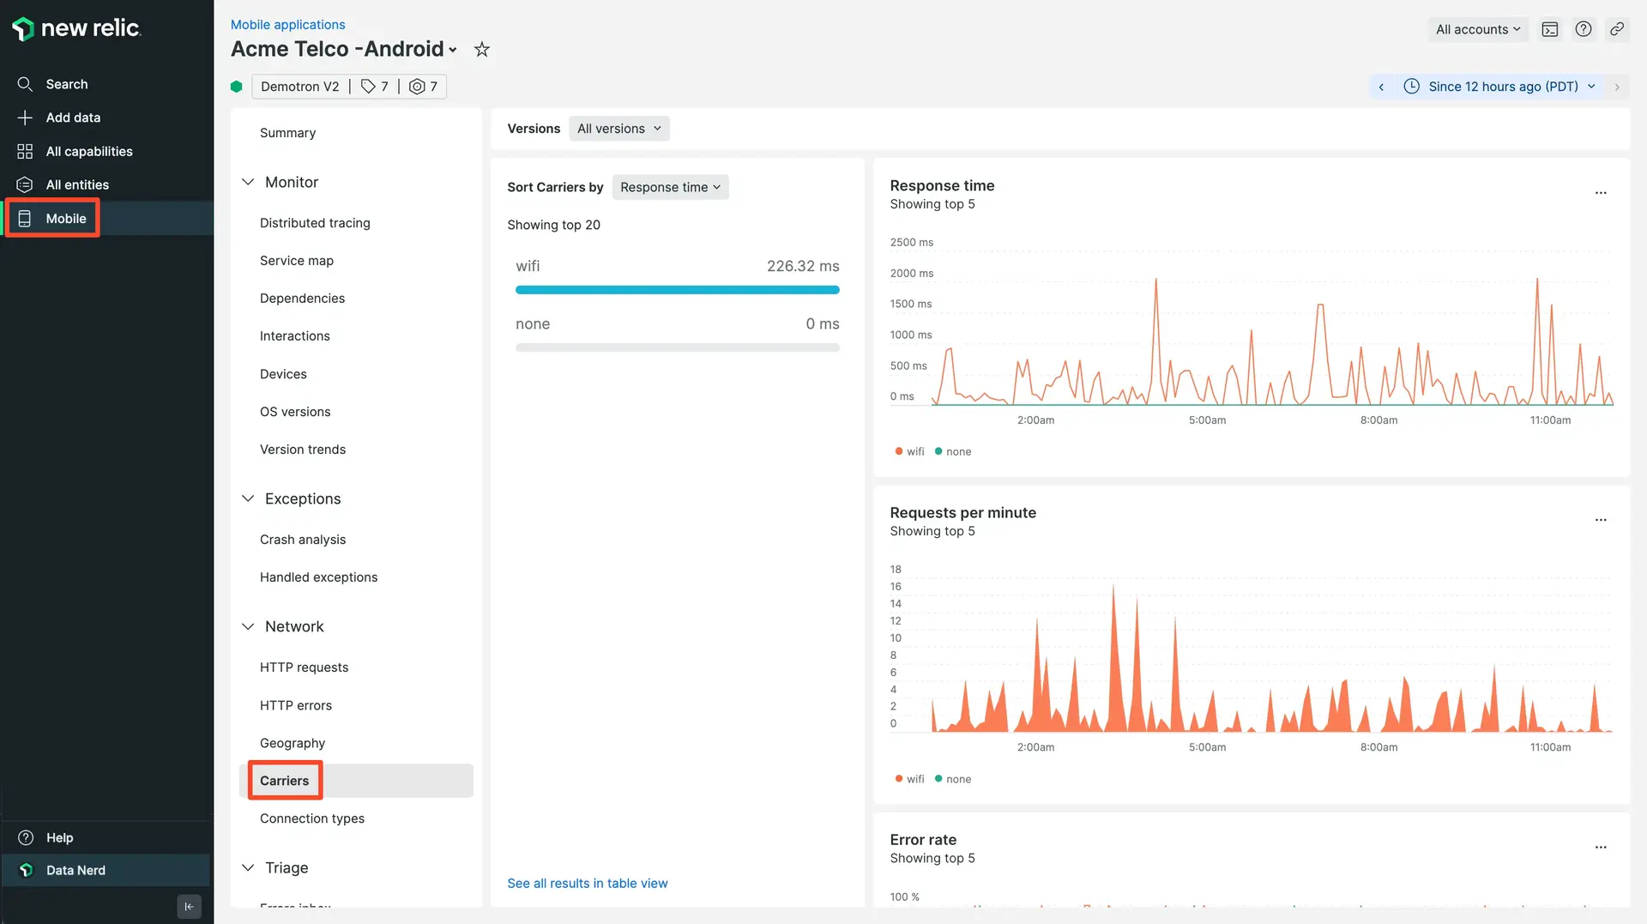Select HTTP errors in the Network menu
The height and width of the screenshot is (924, 1647).
tap(296, 705)
